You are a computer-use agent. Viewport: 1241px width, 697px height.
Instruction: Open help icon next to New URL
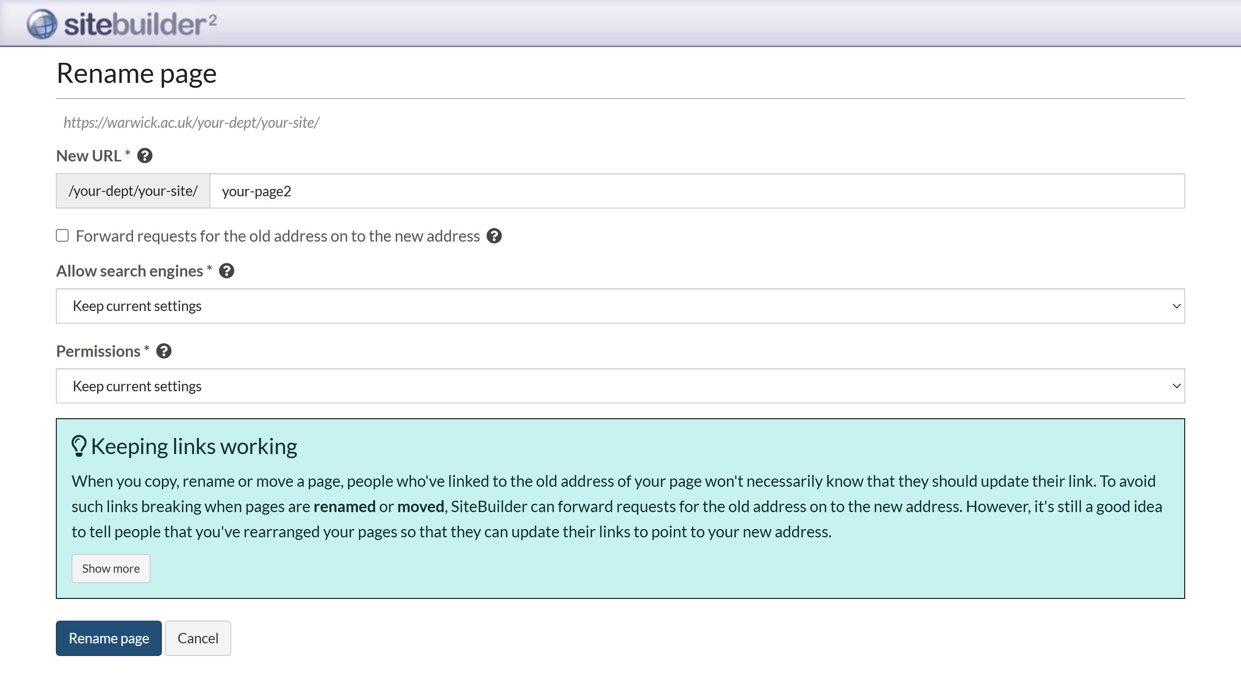[x=144, y=156]
